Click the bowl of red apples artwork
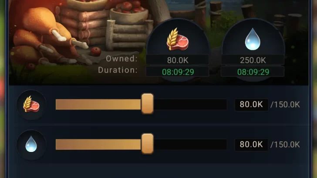The image size is (317, 178). 129,13
